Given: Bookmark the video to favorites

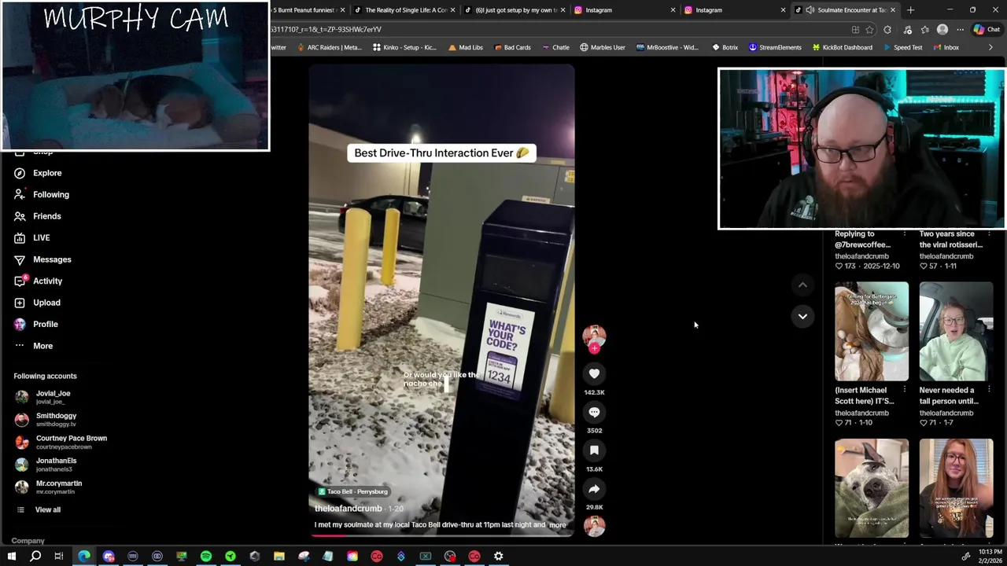Looking at the screenshot, I should click(x=594, y=450).
